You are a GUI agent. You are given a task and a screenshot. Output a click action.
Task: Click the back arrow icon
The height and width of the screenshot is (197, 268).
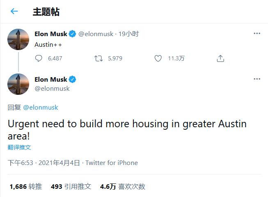click(x=14, y=11)
